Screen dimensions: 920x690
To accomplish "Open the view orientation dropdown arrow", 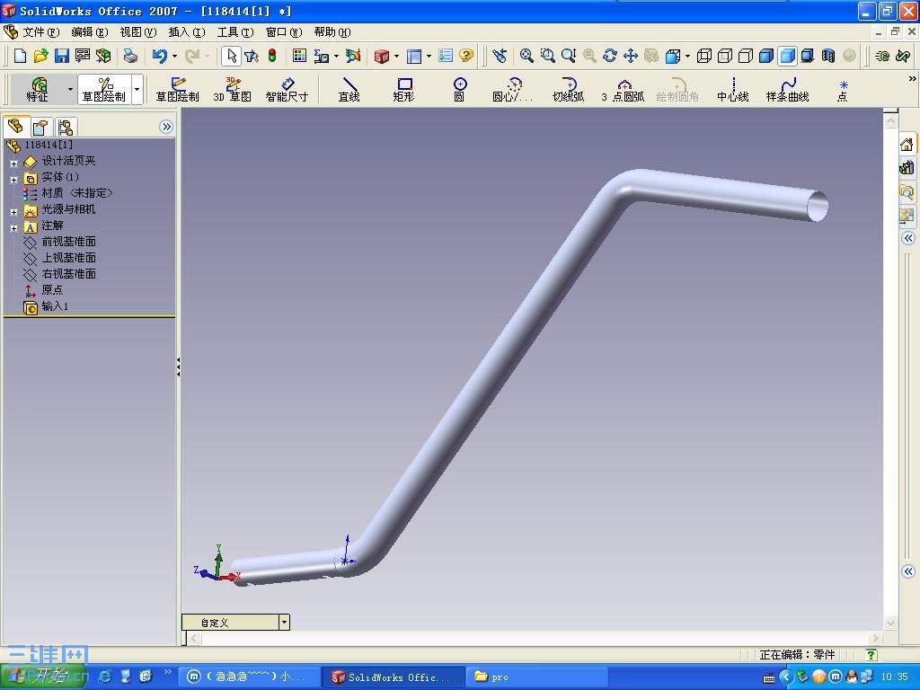I will [687, 57].
